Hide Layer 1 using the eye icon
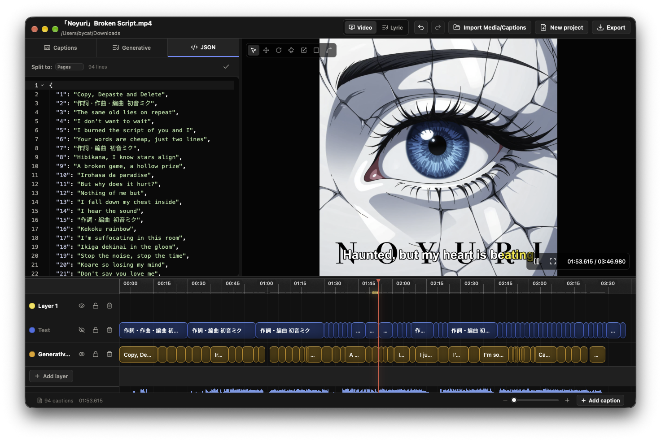Viewport: 661px width, 441px height. [82, 306]
